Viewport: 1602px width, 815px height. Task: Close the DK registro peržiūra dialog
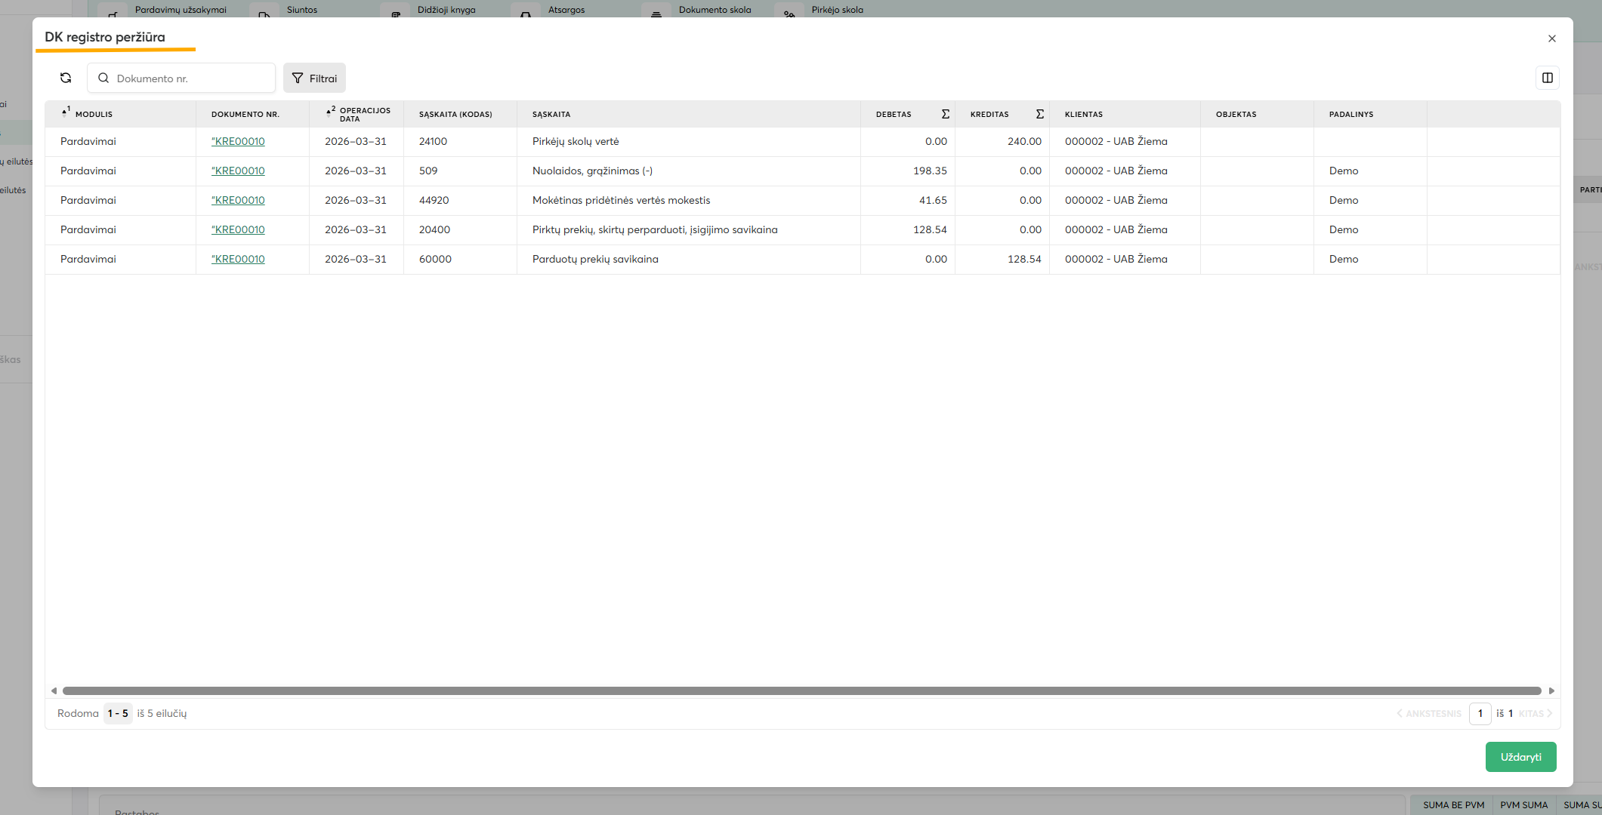click(1552, 38)
